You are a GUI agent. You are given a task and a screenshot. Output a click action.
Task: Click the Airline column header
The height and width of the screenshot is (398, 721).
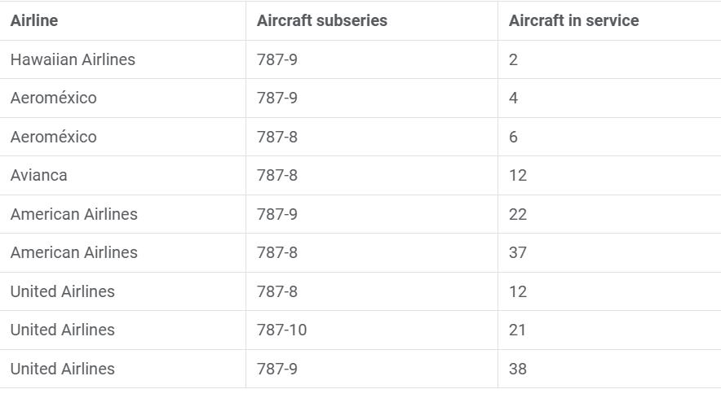tap(34, 21)
